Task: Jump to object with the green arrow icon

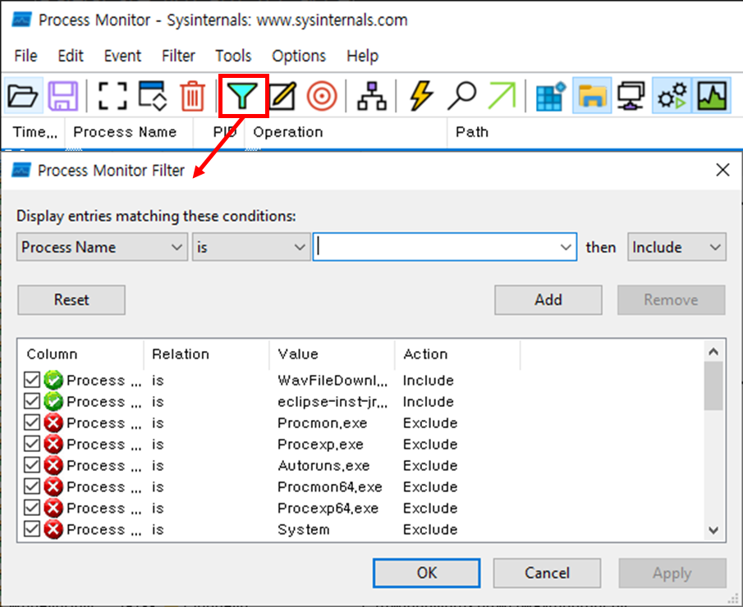Action: 502,96
